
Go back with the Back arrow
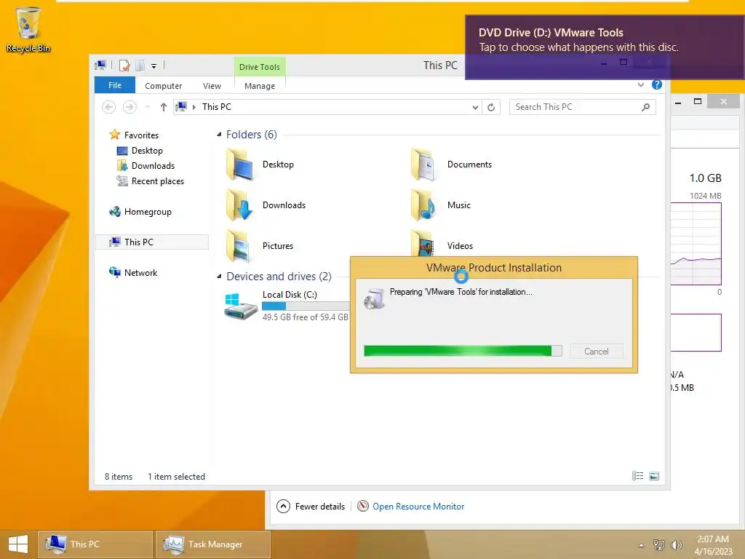(109, 107)
